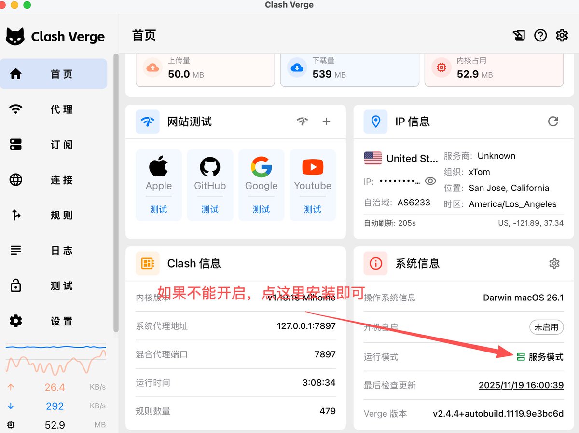The width and height of the screenshot is (579, 433).
Task: Select 规则 rules in sidebar
Action: (54, 215)
